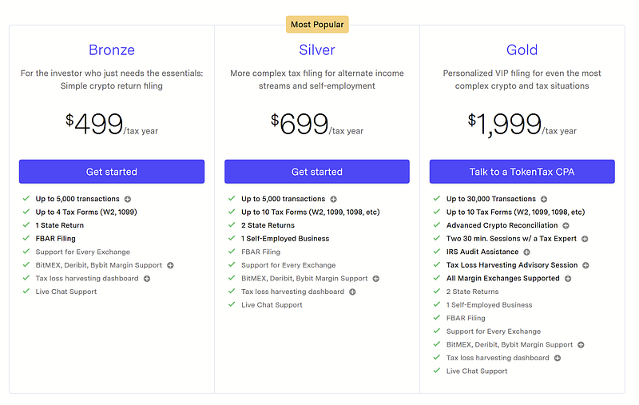Click plus icon beside All Margin Exchanges Supported
Screen dimensions: 639x405
568,279
